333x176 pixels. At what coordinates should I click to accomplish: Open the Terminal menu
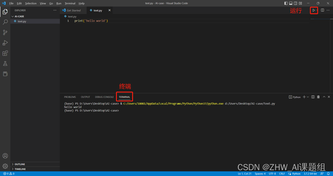pos(70,3)
